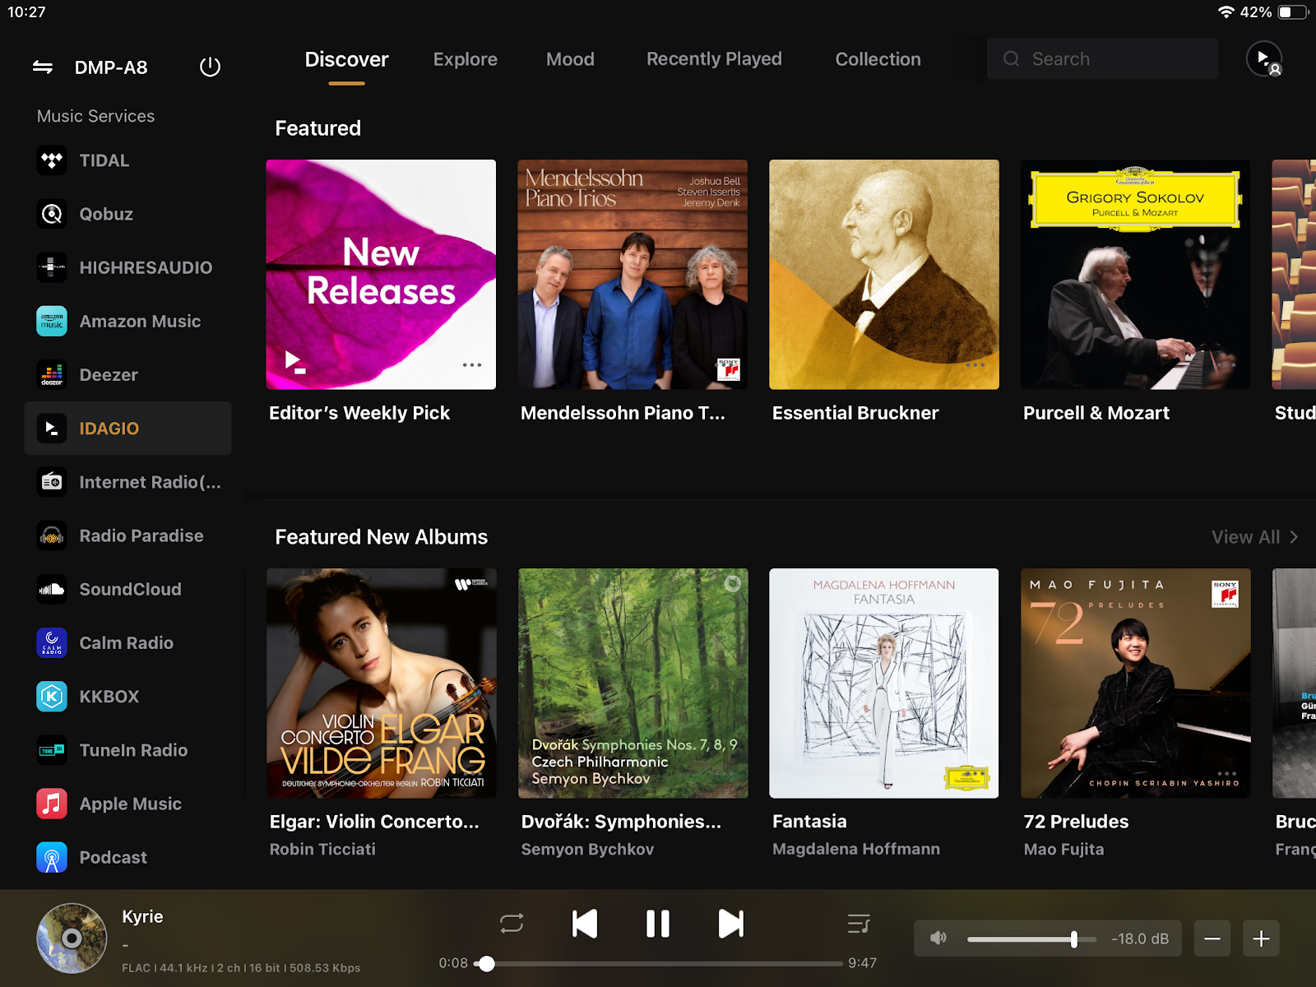Switch to the Mood tab

570,59
